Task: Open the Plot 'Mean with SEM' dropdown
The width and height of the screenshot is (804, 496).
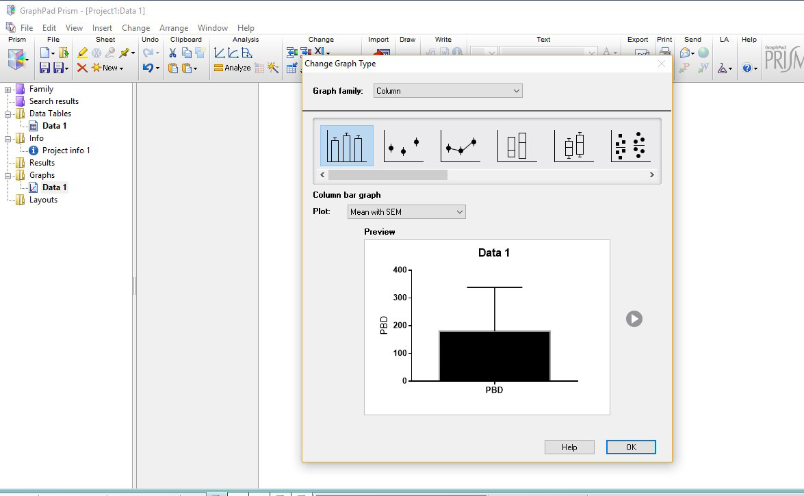Action: (x=406, y=212)
